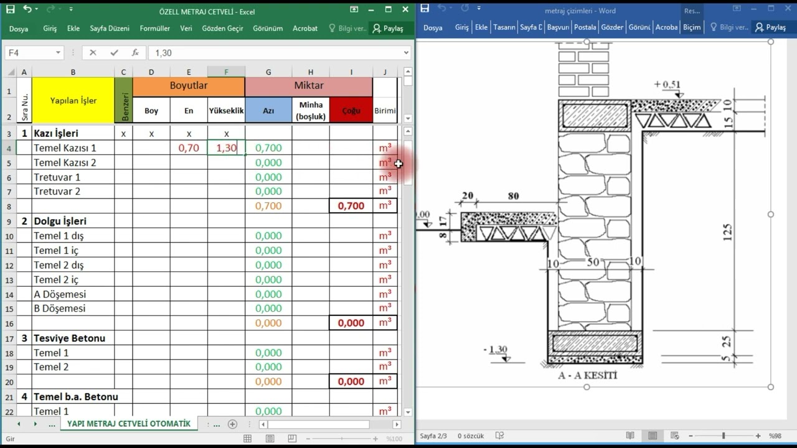Click Excel zoom slider
The image size is (797, 448).
pyautogui.click(x=342, y=439)
